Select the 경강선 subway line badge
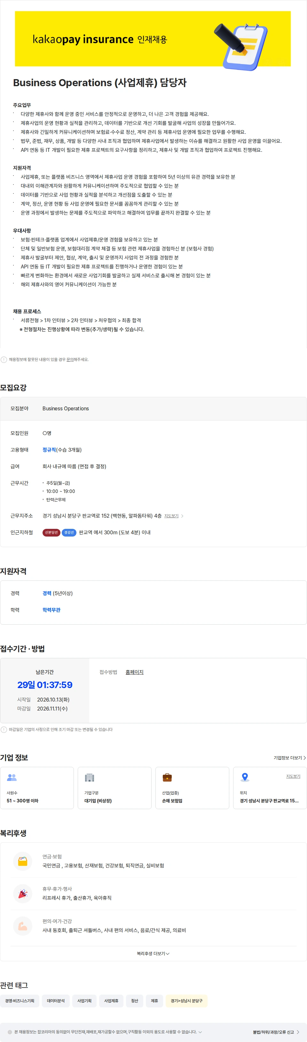Image resolution: width=307 pixels, height=1042 pixels. [x=69, y=533]
